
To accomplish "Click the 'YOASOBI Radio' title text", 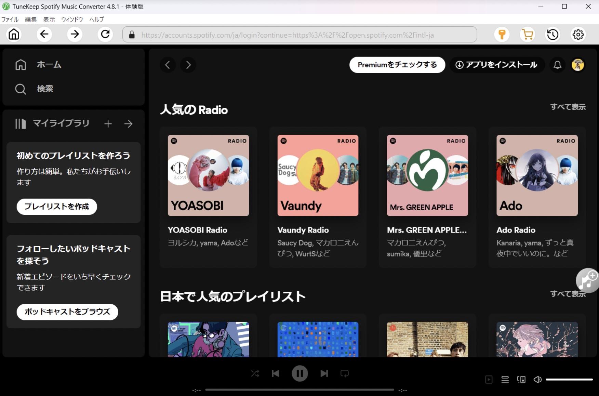I will [198, 230].
